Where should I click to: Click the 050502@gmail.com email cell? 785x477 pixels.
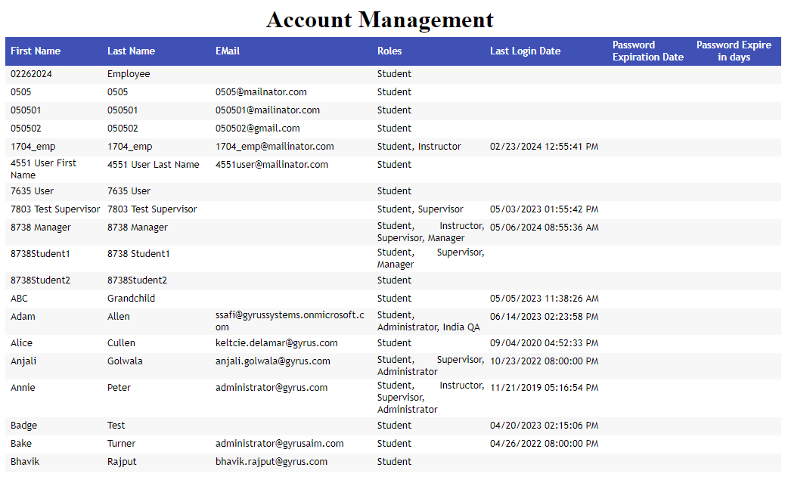click(x=257, y=129)
